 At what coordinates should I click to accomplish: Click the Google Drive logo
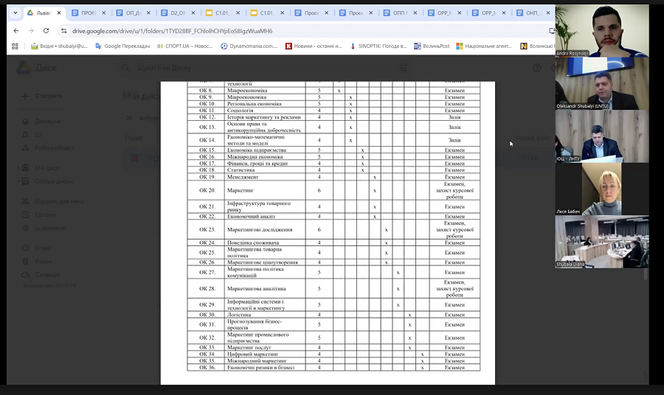click(x=26, y=68)
